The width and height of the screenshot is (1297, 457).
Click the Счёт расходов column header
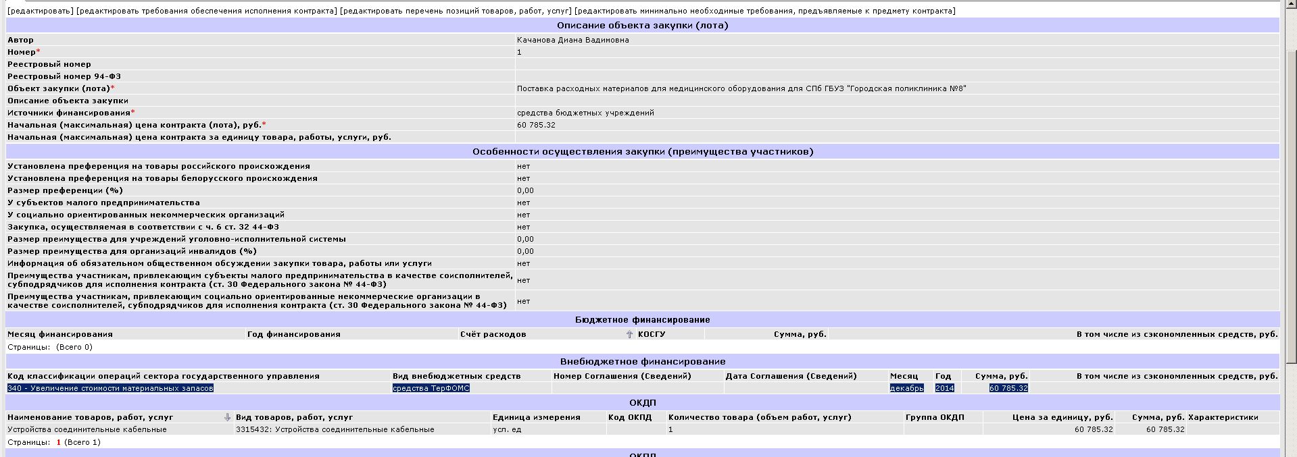[x=493, y=334]
